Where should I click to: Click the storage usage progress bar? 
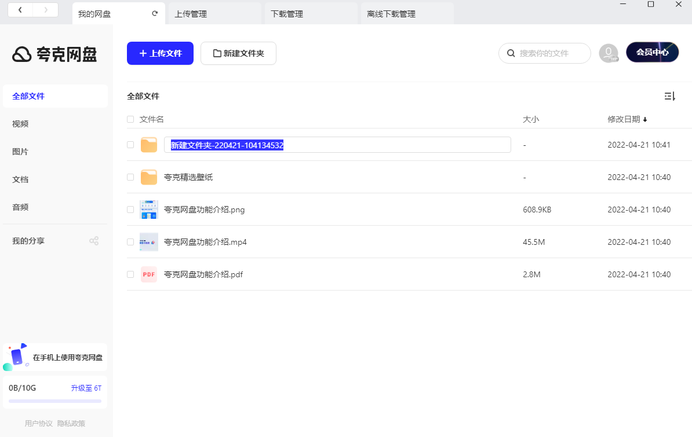(55, 401)
